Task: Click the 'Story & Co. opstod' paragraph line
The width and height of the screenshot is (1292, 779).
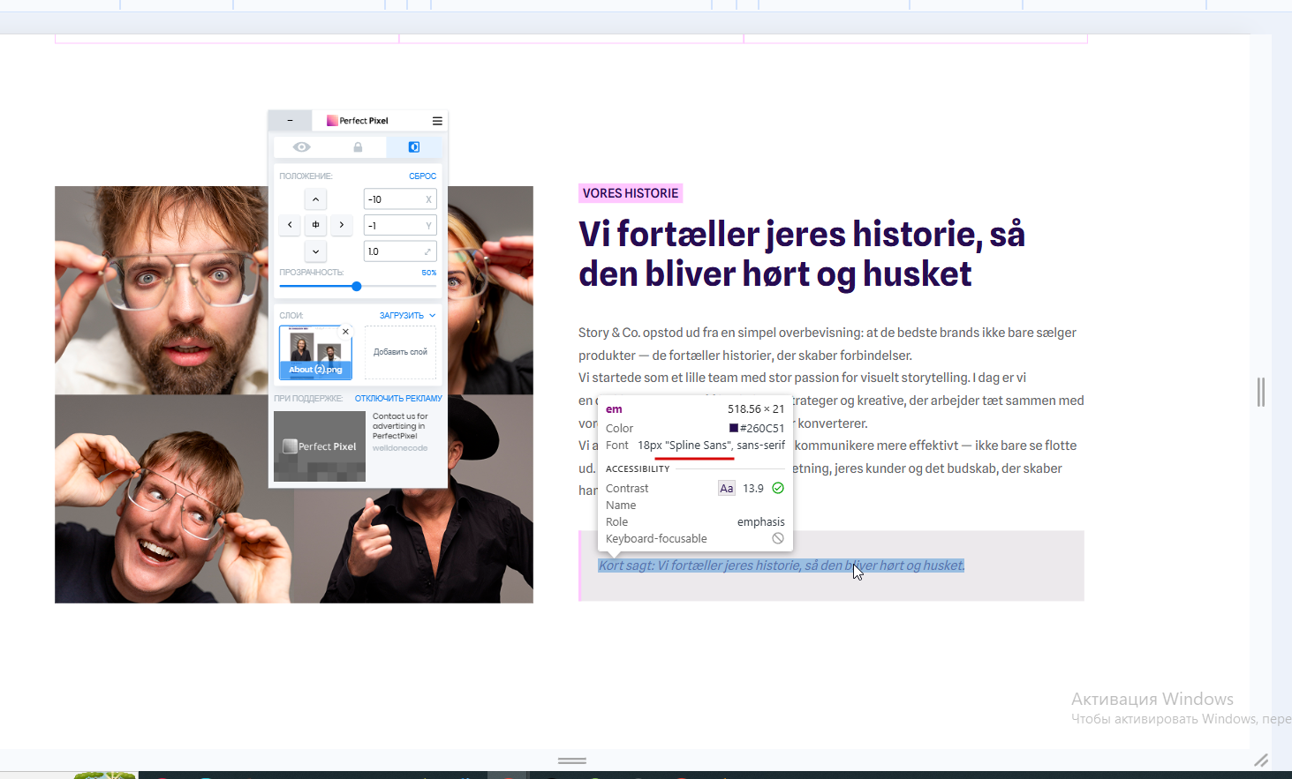Action: pyautogui.click(x=827, y=333)
